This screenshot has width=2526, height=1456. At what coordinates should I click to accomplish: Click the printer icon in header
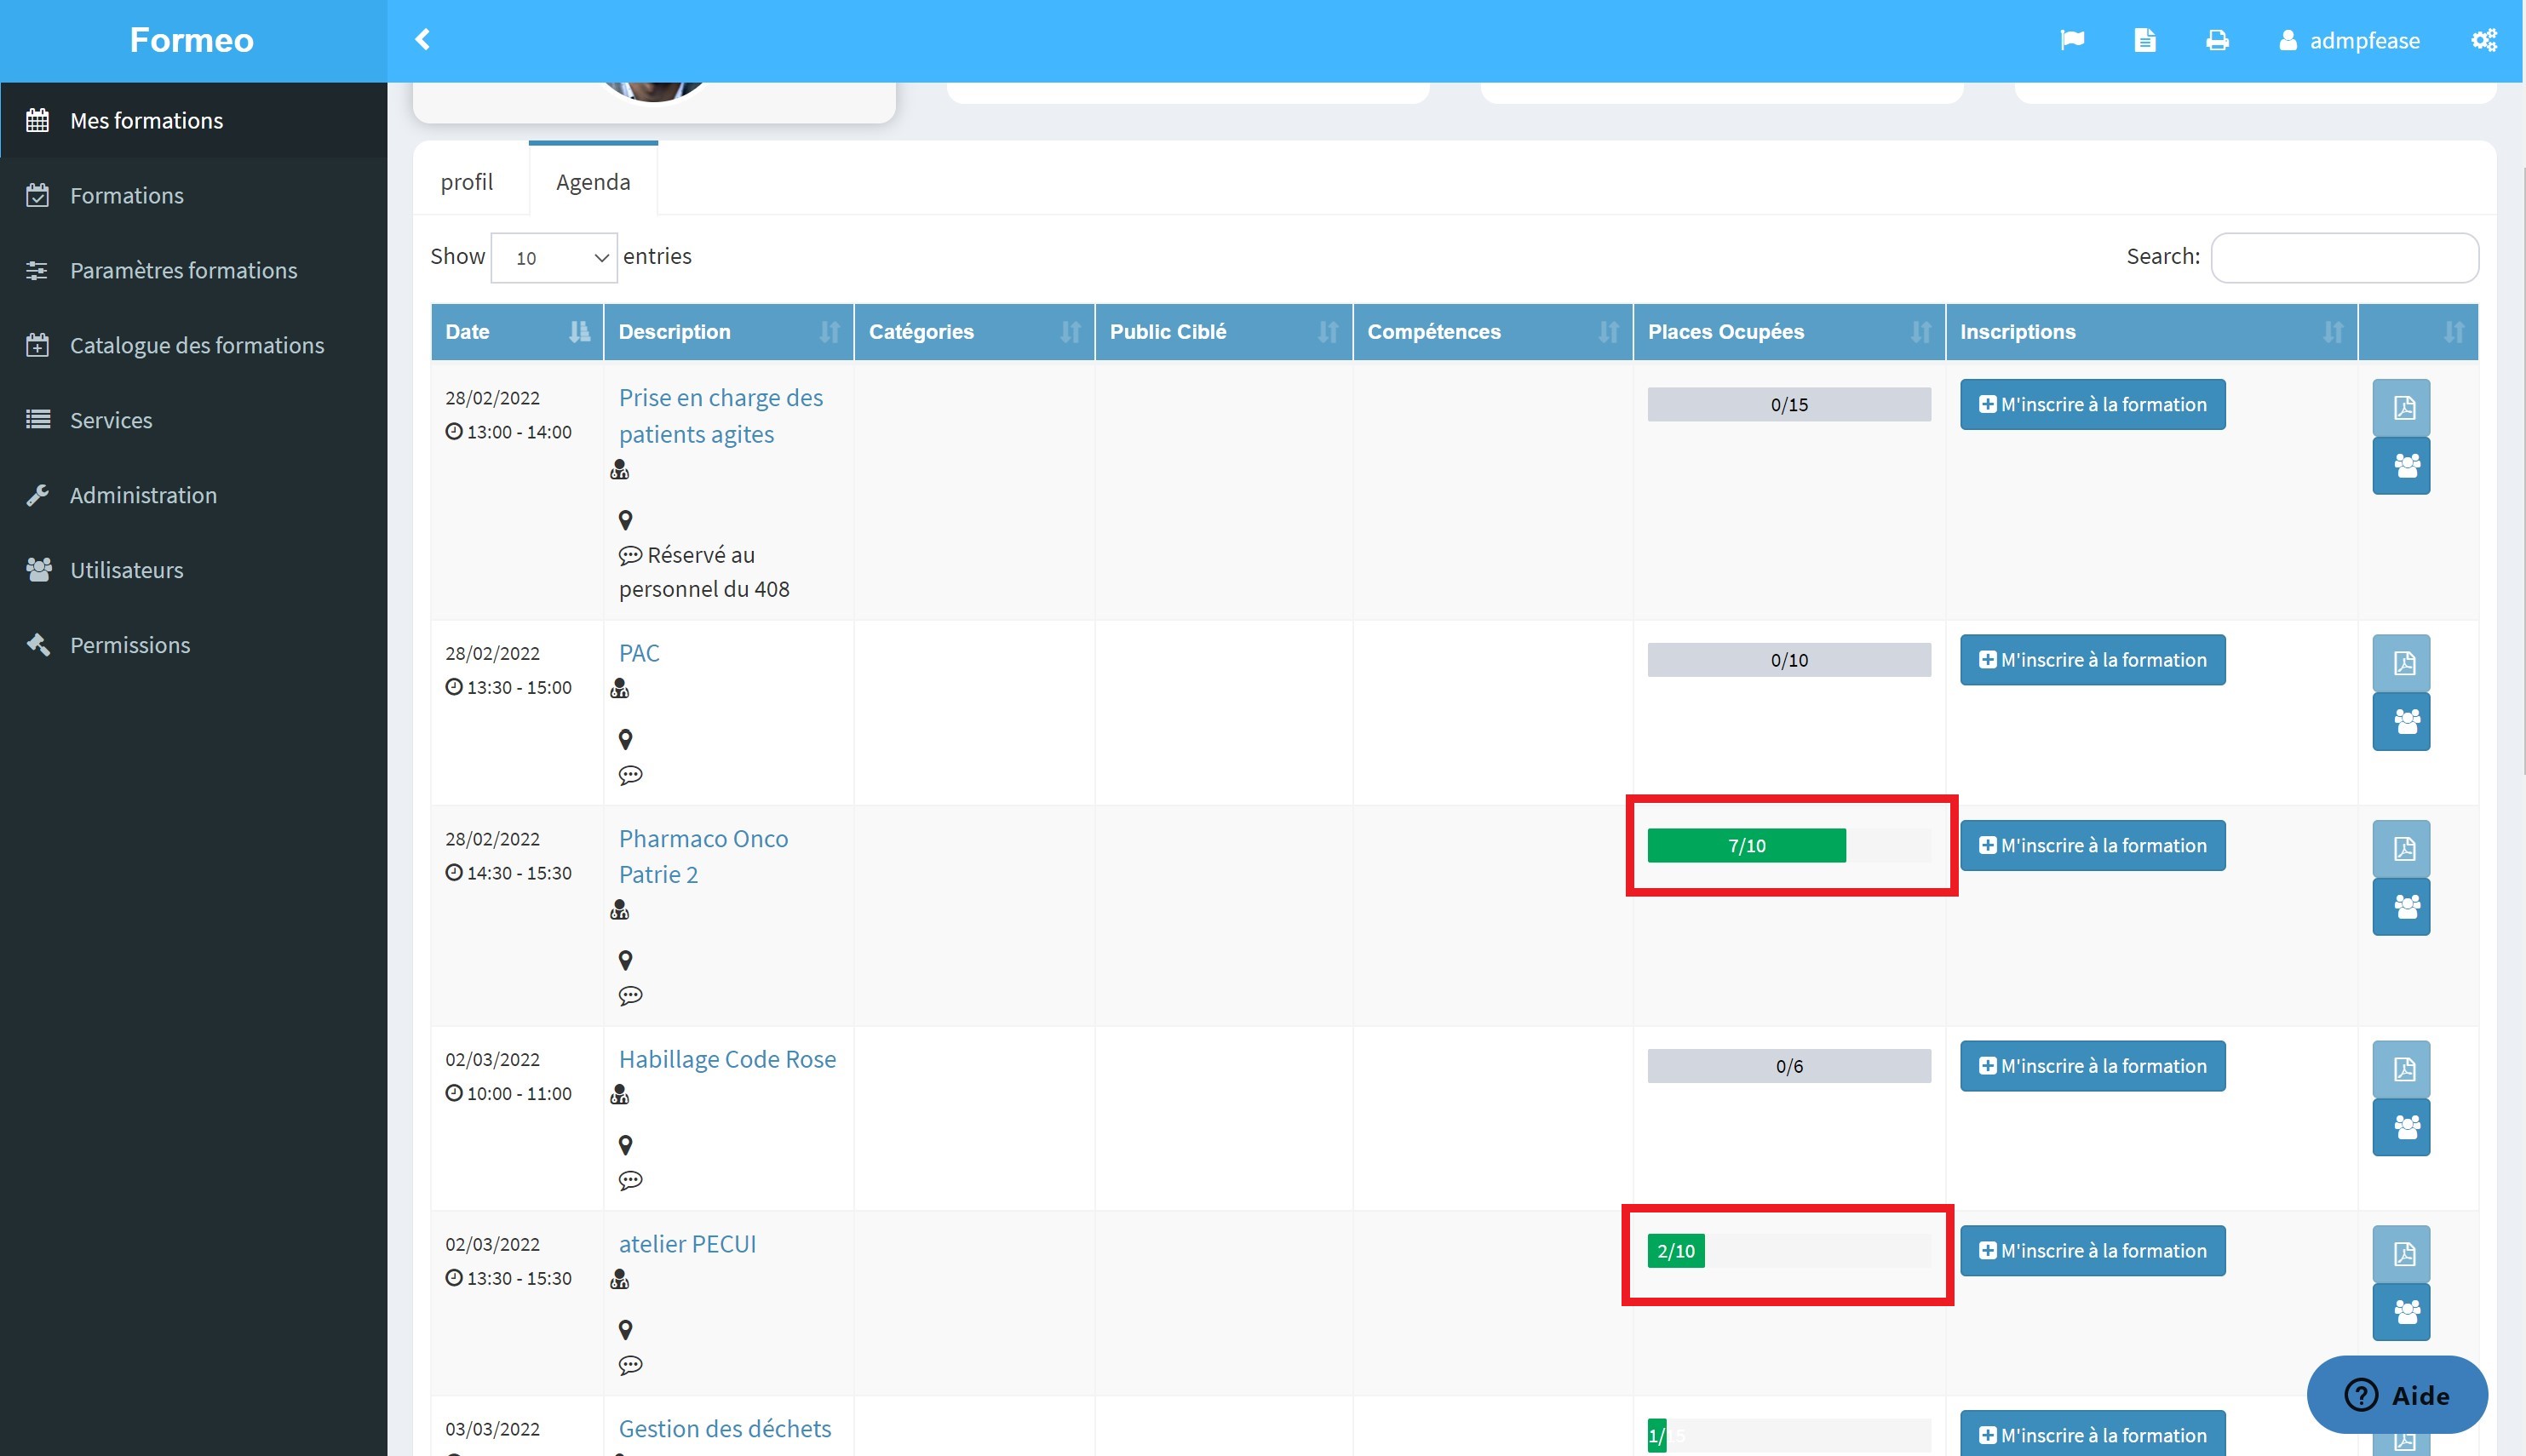(2217, 40)
